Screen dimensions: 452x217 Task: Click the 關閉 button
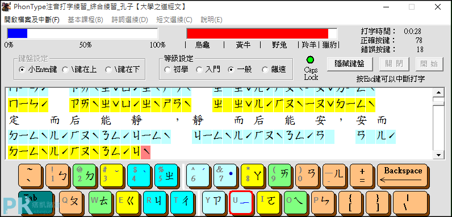(395, 64)
